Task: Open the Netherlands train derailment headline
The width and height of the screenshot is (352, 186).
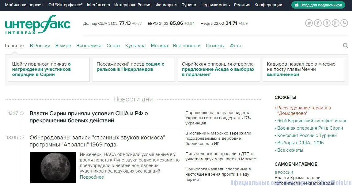Action: [x=134, y=70]
